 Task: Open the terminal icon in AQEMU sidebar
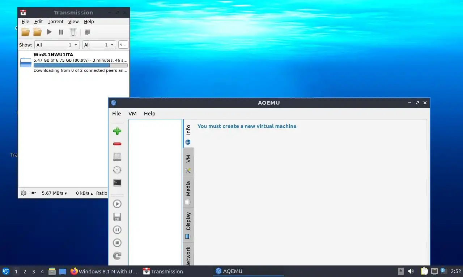[117, 183]
